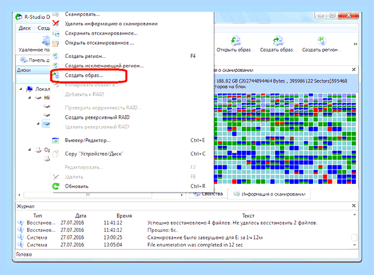Click the Диски panel header
374x275 pixels.
point(33,70)
